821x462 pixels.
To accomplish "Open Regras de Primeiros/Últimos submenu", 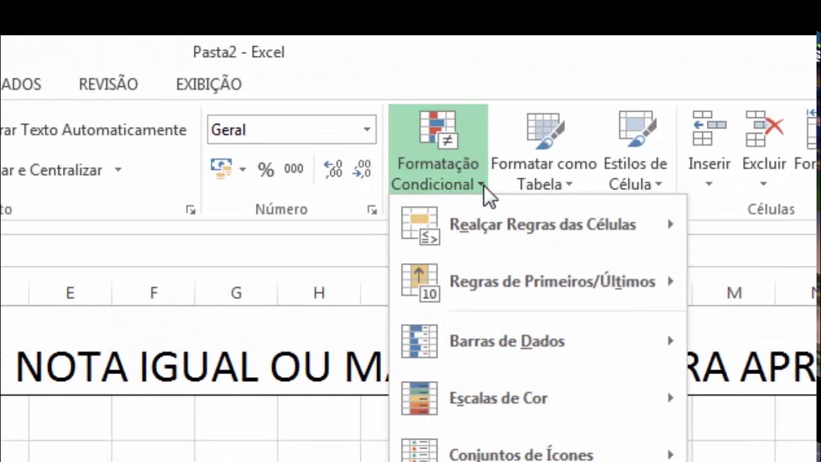I will coord(537,282).
